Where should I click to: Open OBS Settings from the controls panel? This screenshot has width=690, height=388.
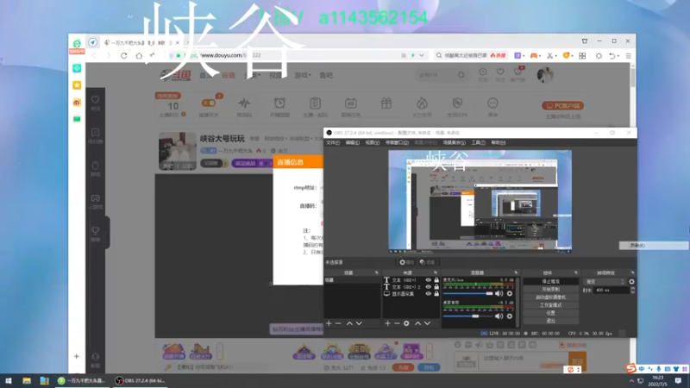(x=550, y=313)
